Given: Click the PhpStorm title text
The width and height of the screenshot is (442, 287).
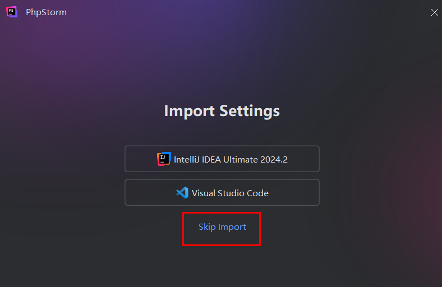Looking at the screenshot, I should [x=46, y=12].
